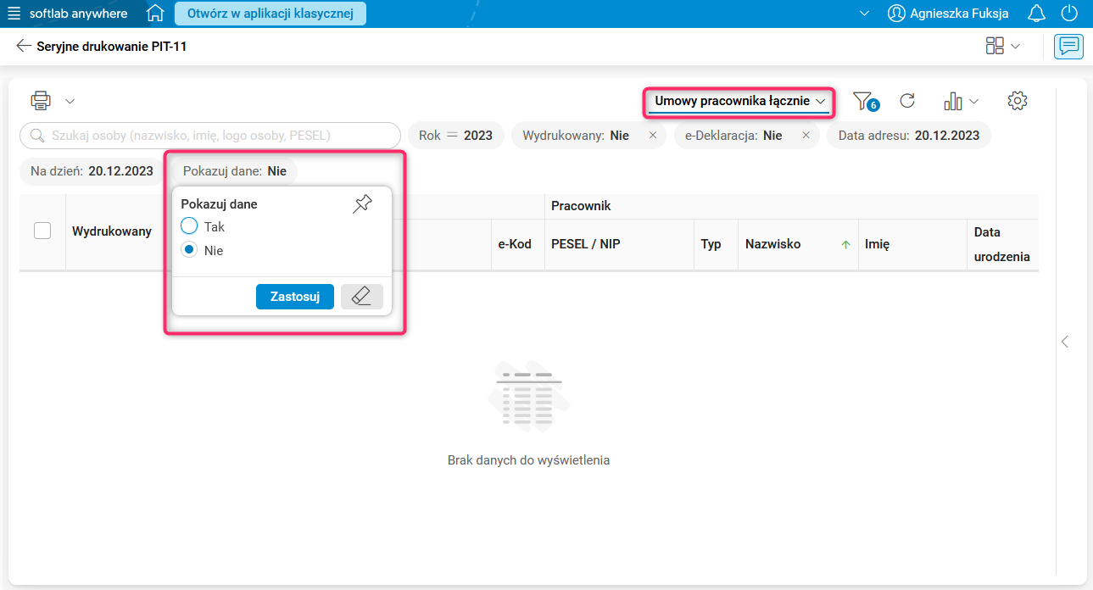The height and width of the screenshot is (590, 1093).
Task: Remove the e-Deklaracja filter with x
Action: [806, 136]
